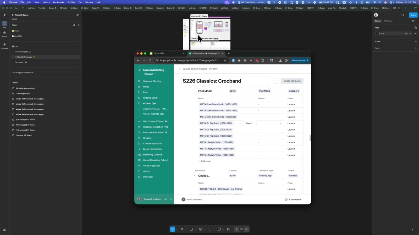Open page color variables icon
Screen dimensions: 419x235
pos(416,27)
